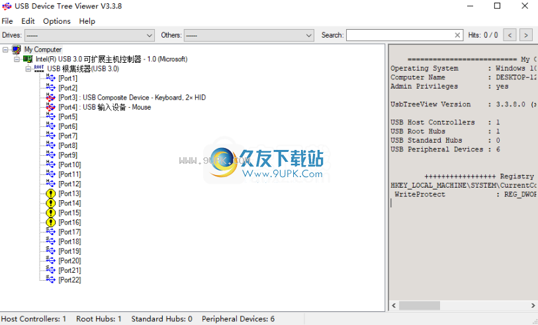Select the [Port21] tree row
The height and width of the screenshot is (325, 538).
point(69,270)
